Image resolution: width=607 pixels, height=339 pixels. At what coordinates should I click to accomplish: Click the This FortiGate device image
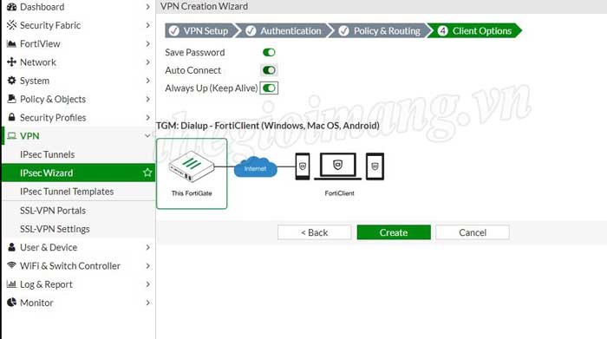click(192, 167)
